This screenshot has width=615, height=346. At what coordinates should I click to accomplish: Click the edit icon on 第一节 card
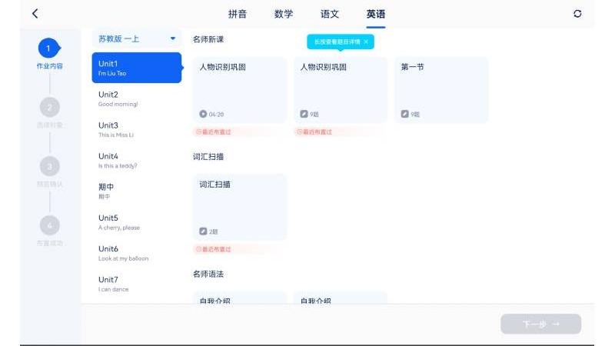point(405,114)
